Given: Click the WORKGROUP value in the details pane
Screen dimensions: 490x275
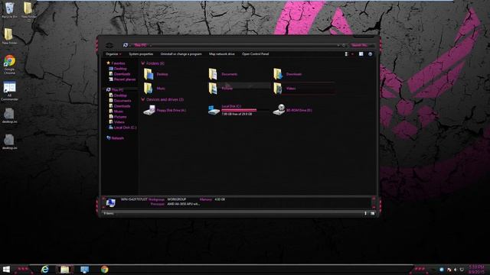Looking at the screenshot, I should pyautogui.click(x=177, y=199).
